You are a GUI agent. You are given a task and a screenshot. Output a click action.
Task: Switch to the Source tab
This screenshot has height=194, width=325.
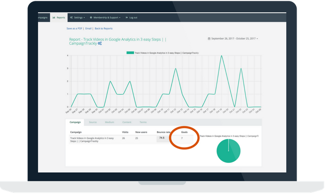tap(93, 122)
